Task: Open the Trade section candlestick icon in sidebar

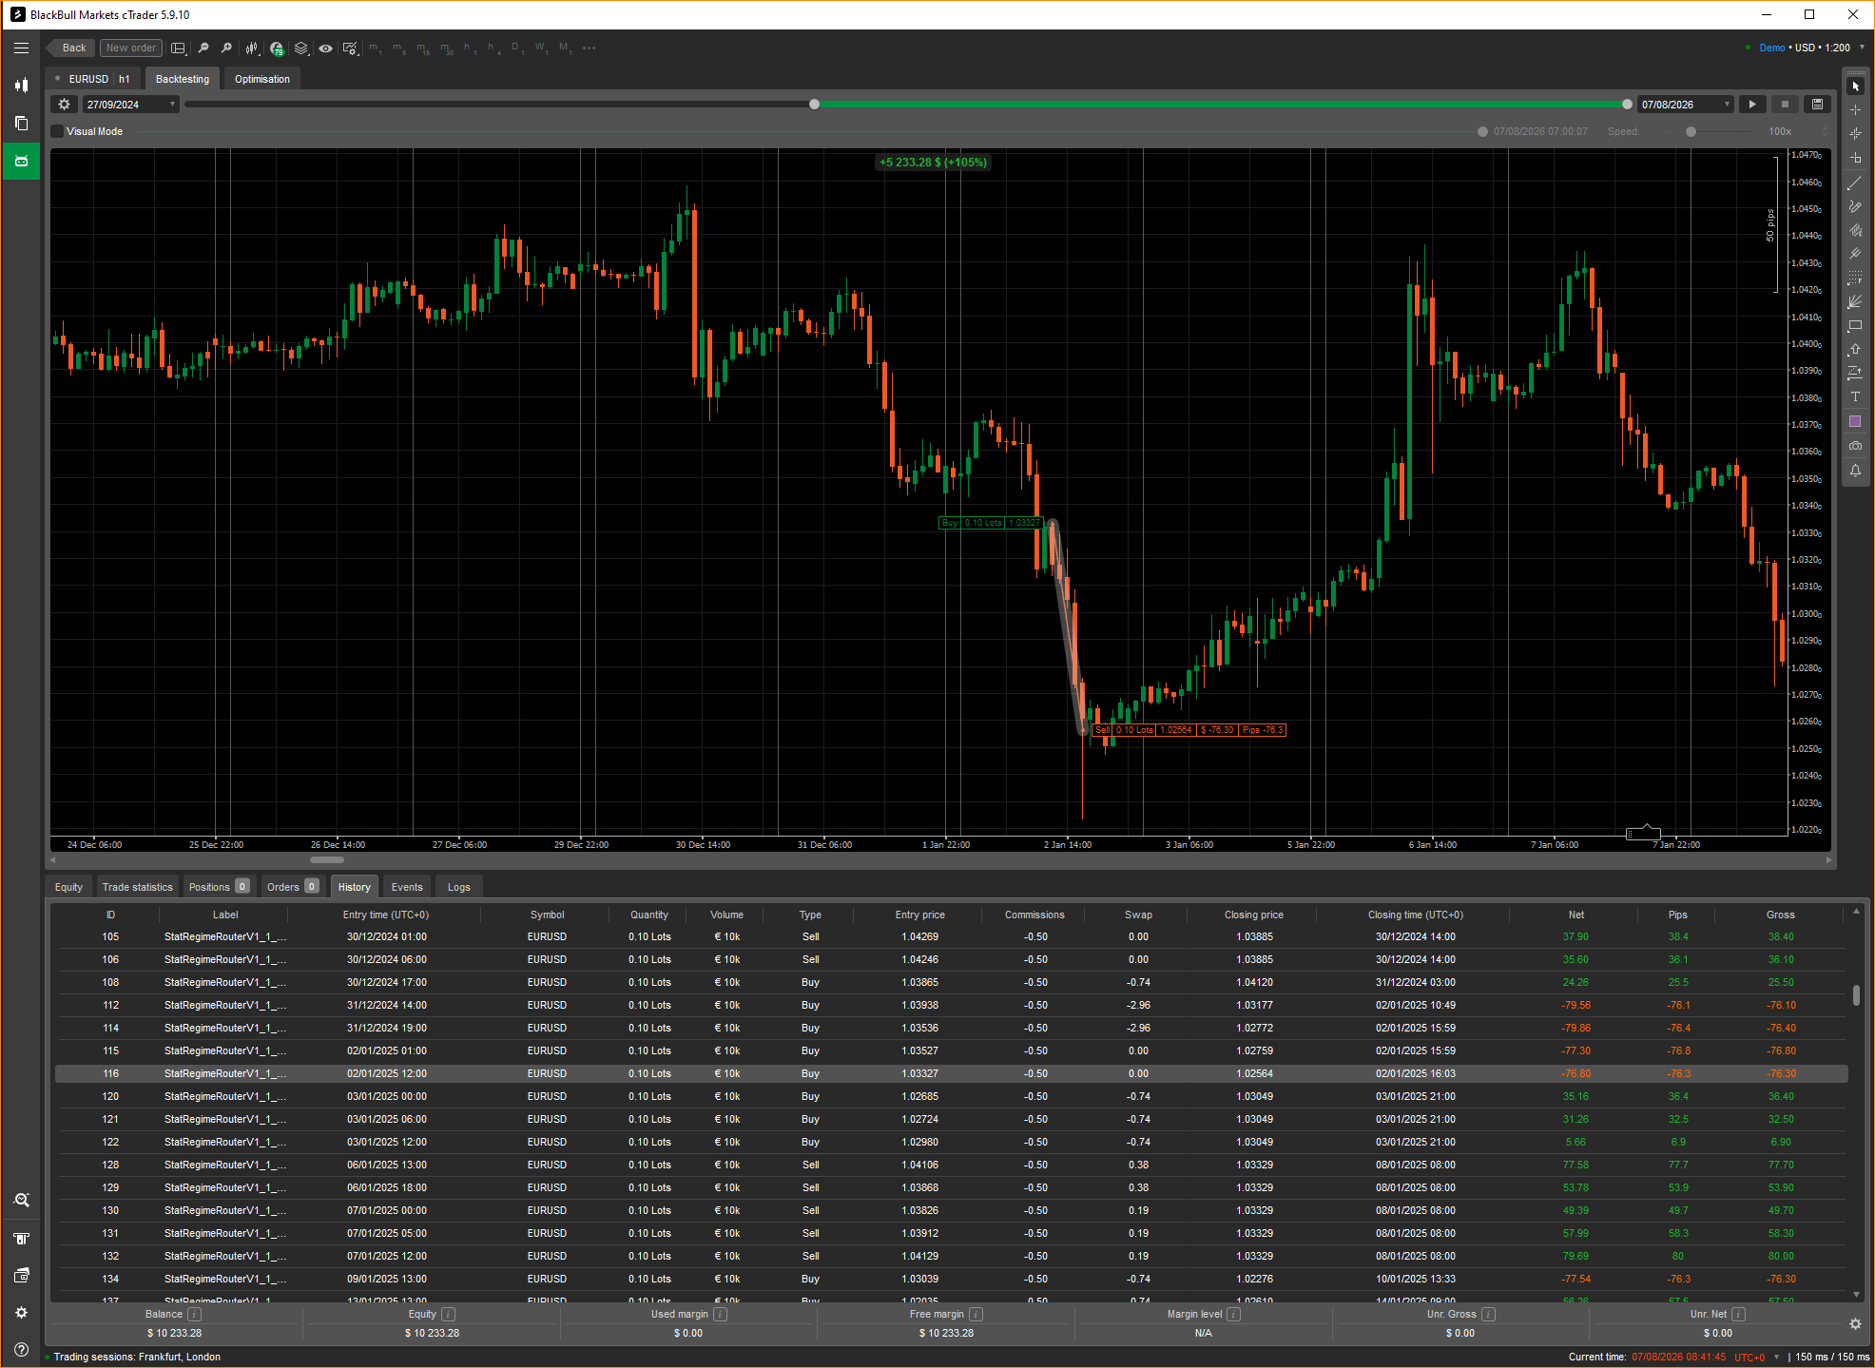Action: tap(21, 85)
